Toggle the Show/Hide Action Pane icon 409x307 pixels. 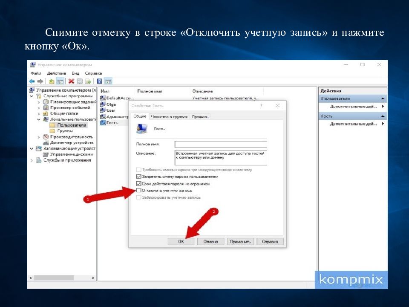coord(108,81)
